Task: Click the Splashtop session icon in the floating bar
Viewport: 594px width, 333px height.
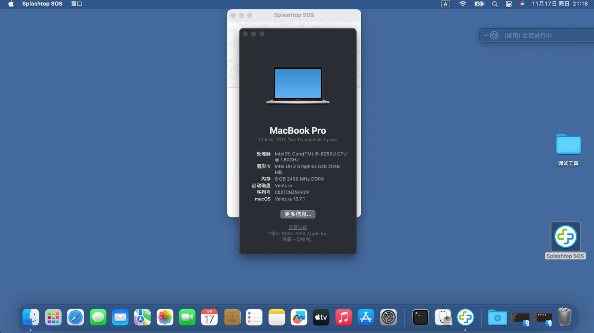Action: coord(494,35)
